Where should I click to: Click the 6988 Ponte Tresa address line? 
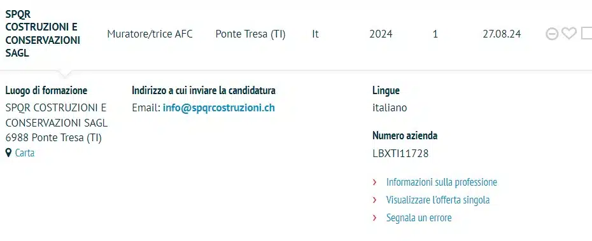point(53,138)
